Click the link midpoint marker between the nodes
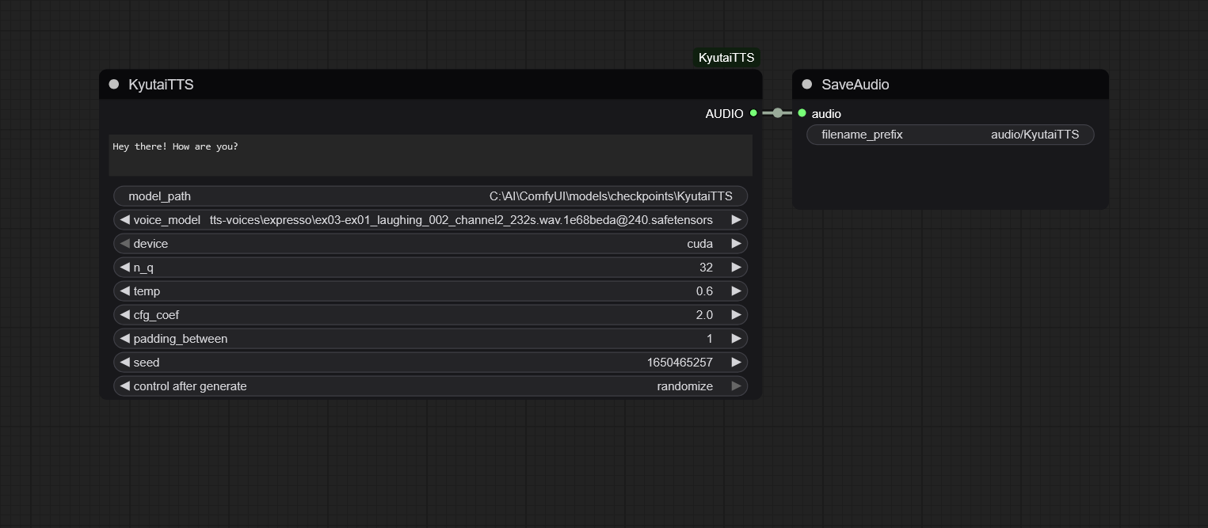 tap(778, 113)
